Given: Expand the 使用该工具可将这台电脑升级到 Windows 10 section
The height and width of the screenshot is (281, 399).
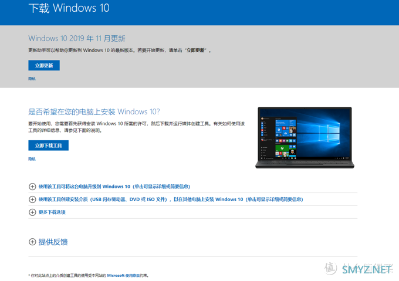Looking at the screenshot, I should 114,187.
